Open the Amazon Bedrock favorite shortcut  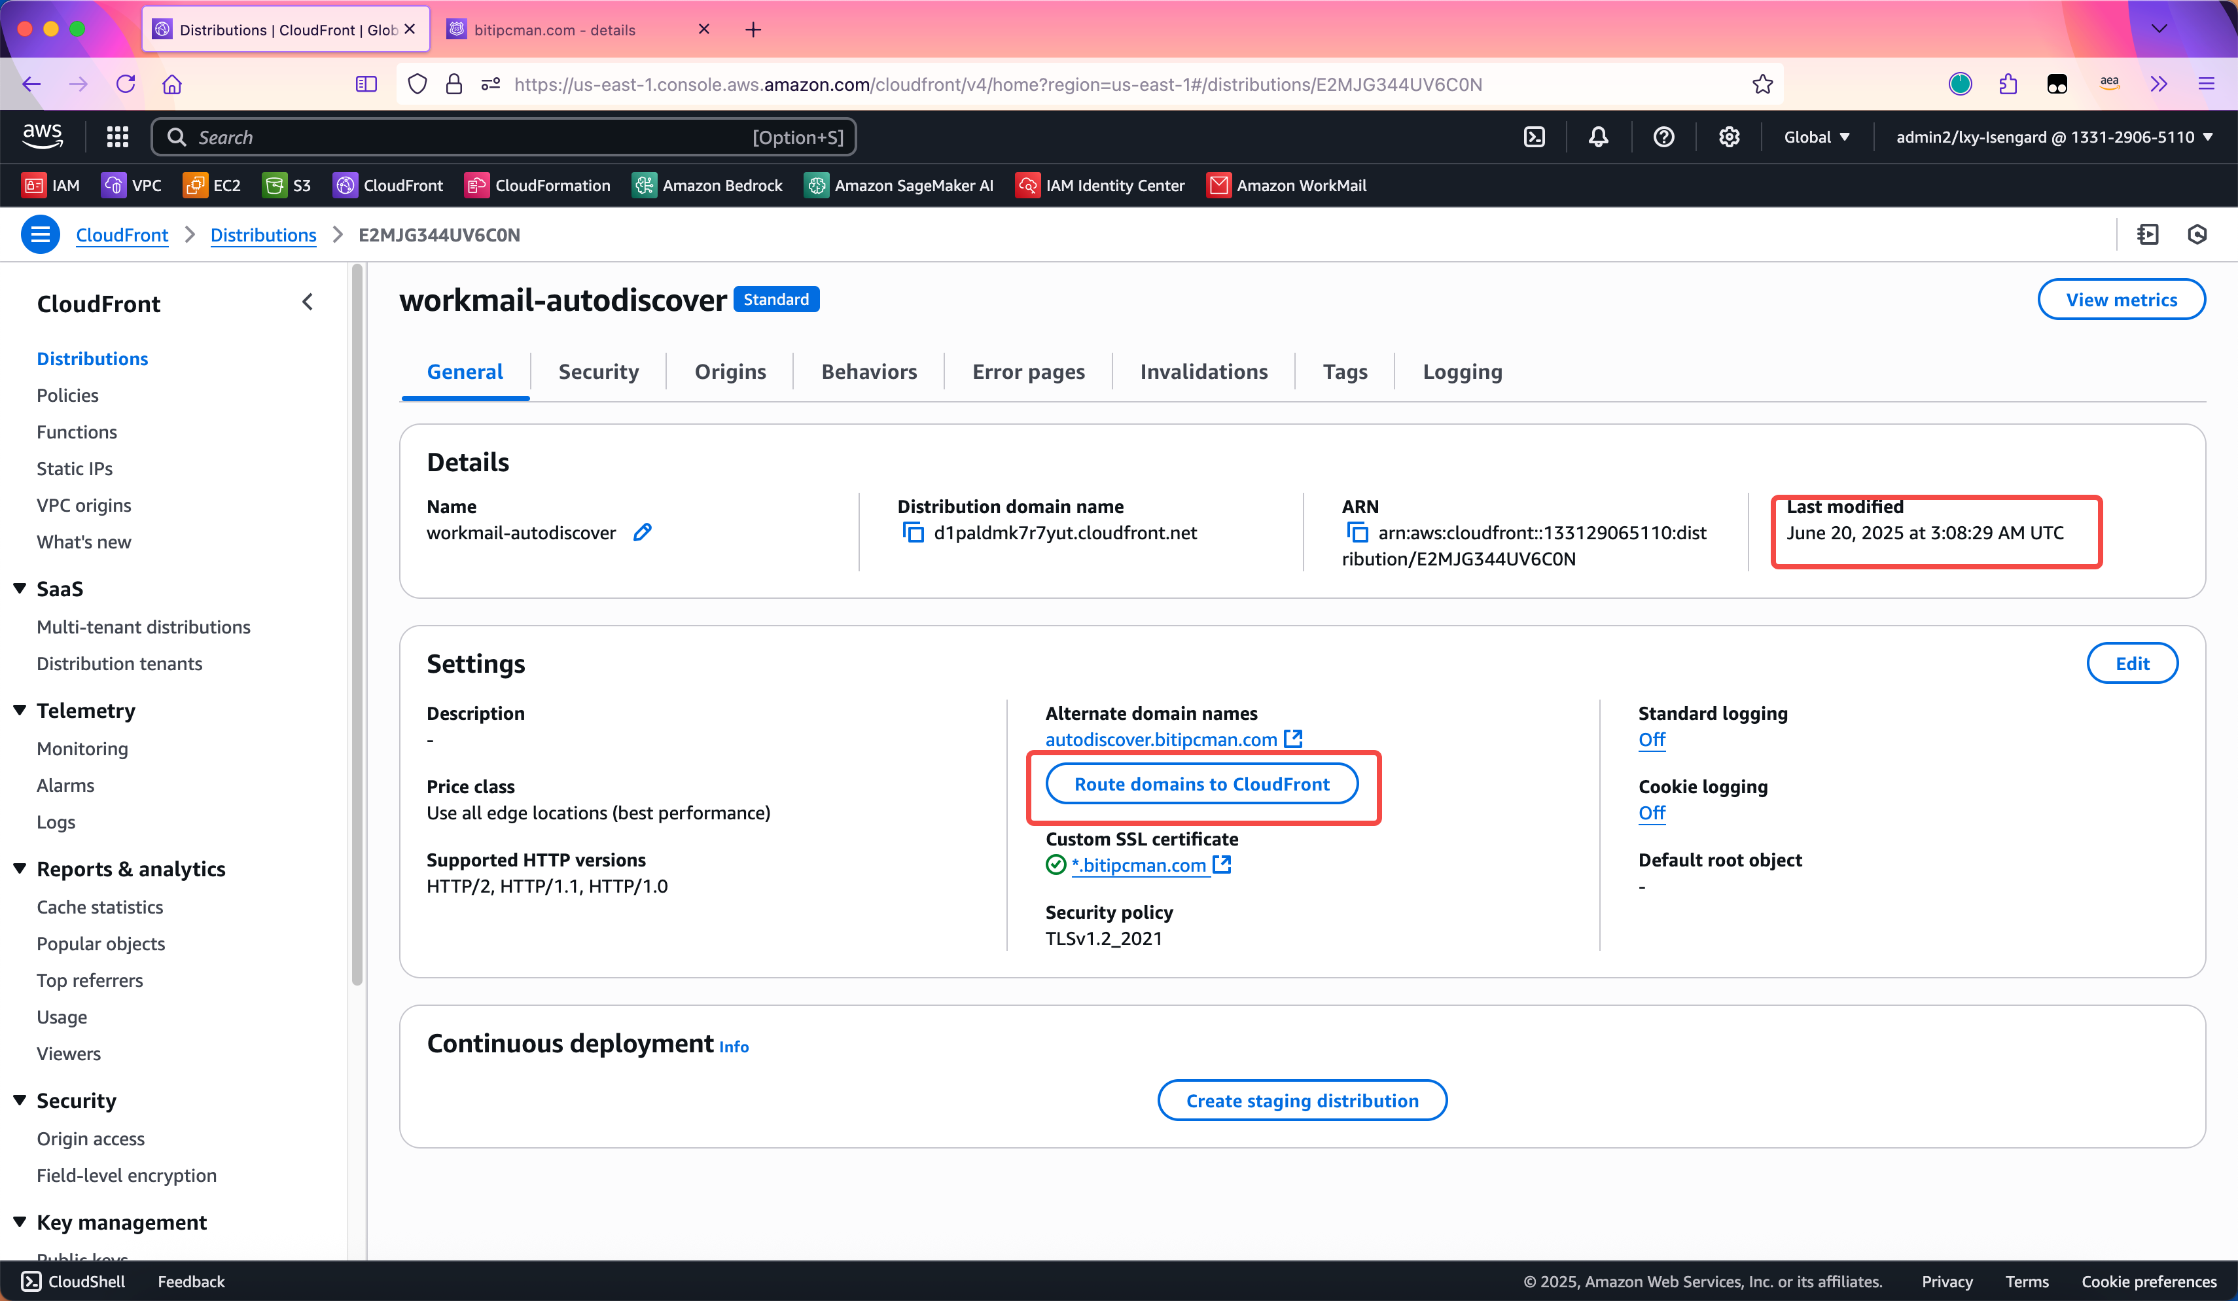pos(707,185)
